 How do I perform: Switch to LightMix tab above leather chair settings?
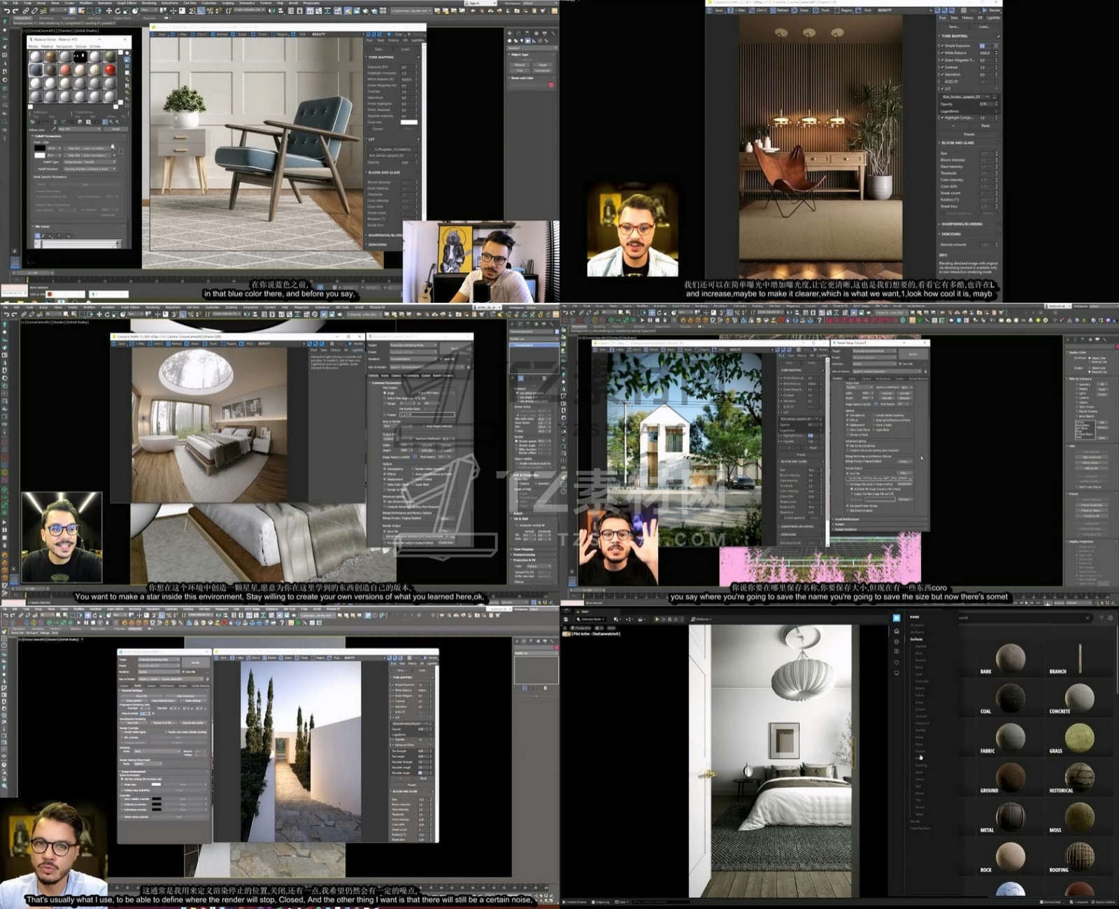click(x=993, y=17)
